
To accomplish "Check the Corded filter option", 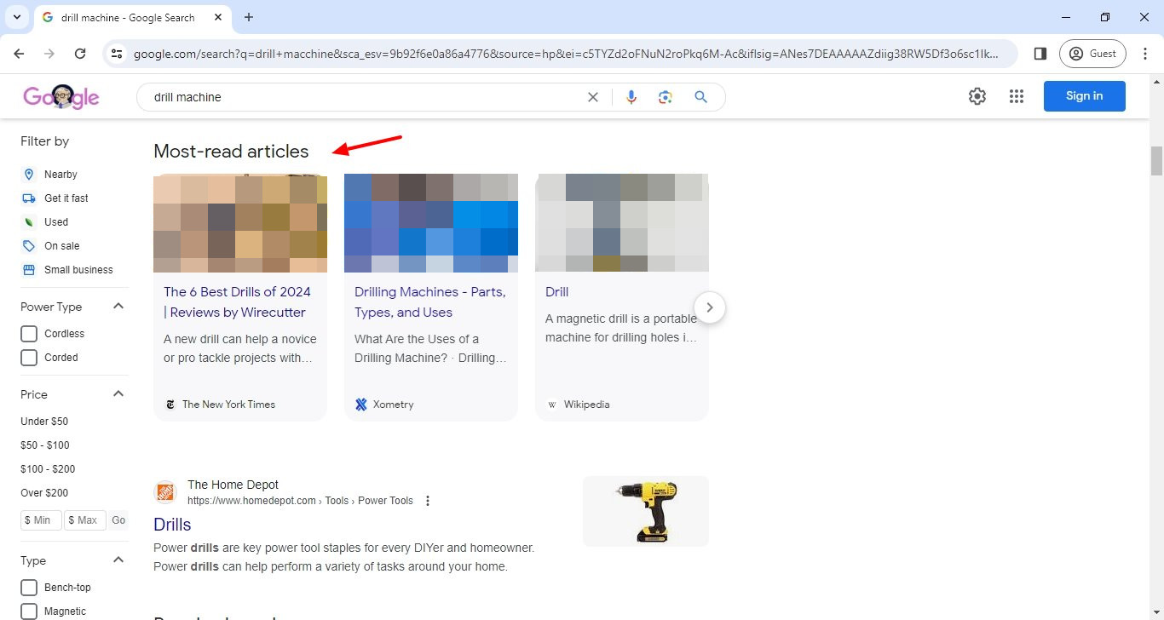I will [x=28, y=357].
